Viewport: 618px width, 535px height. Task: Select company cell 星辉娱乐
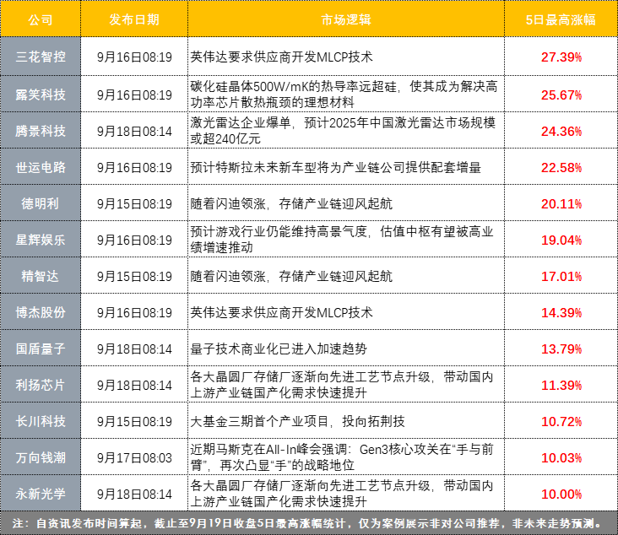coord(41,240)
